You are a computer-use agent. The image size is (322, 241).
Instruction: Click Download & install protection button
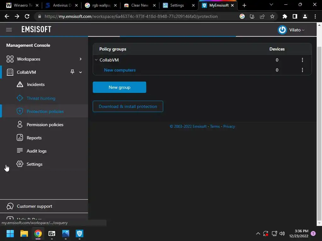[x=128, y=106]
